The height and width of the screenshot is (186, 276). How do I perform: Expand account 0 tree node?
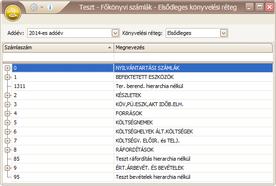(x=7, y=68)
